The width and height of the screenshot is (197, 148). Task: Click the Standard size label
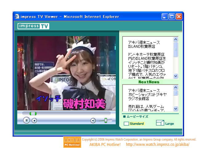click(x=137, y=124)
